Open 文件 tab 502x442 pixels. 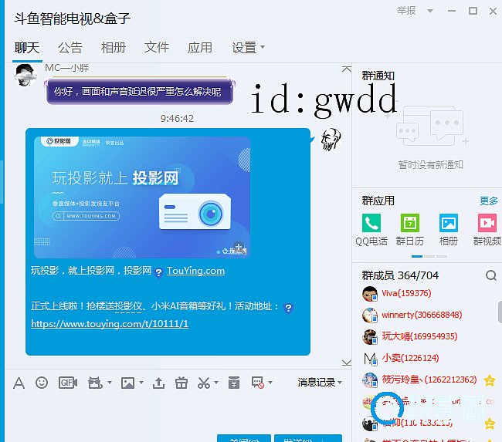(x=157, y=48)
